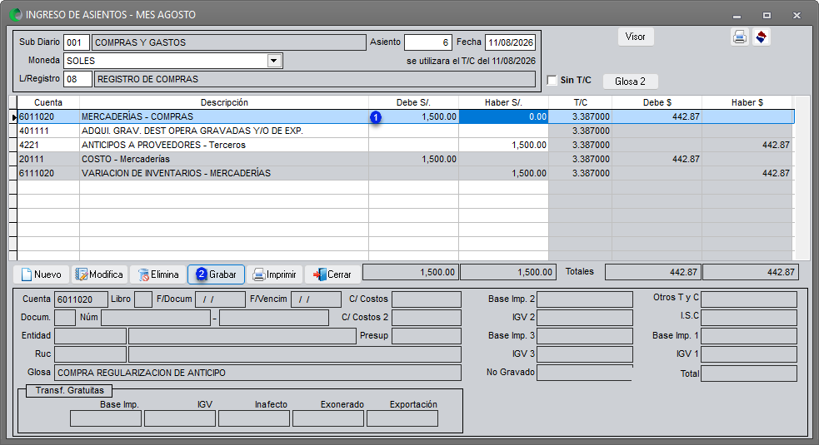The image size is (819, 445).
Task: Toggle the Sin T/C checkbox
Action: [552, 80]
